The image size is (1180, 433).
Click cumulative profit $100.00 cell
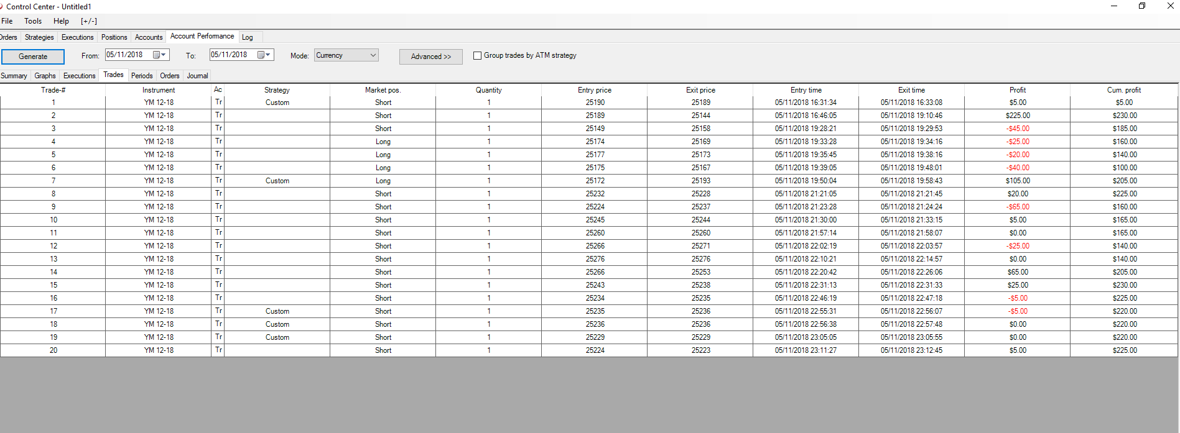[x=1124, y=168]
